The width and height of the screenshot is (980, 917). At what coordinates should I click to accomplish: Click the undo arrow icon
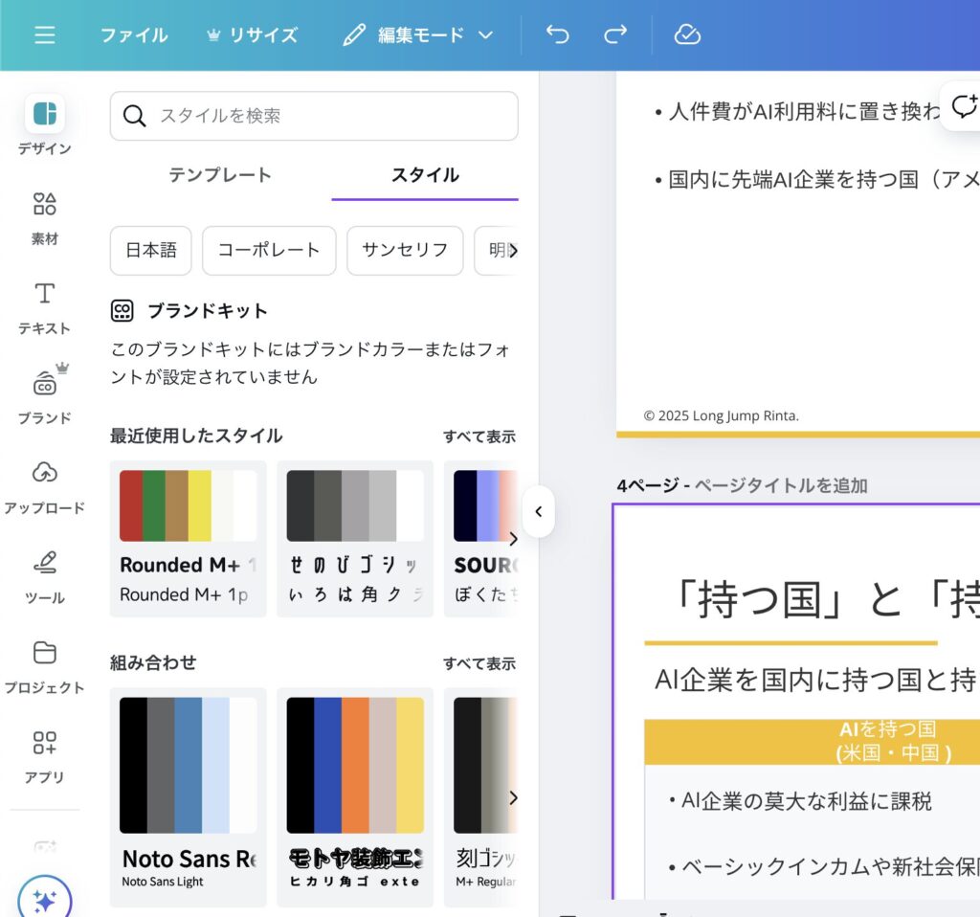click(x=557, y=35)
